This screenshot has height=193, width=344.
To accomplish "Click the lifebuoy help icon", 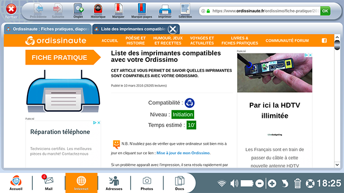I will 310,183.
